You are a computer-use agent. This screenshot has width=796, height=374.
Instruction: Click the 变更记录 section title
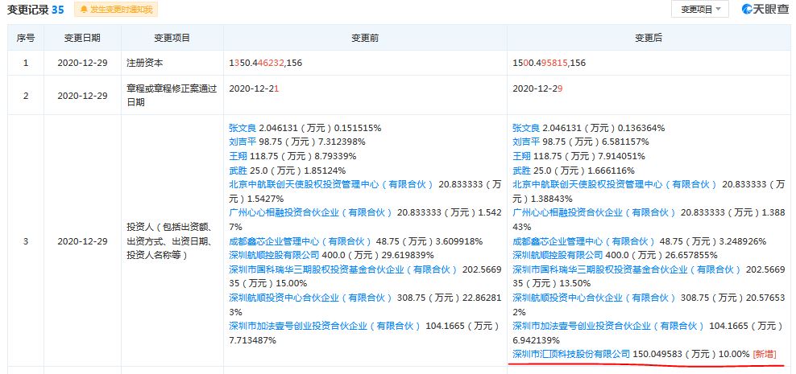[27, 9]
